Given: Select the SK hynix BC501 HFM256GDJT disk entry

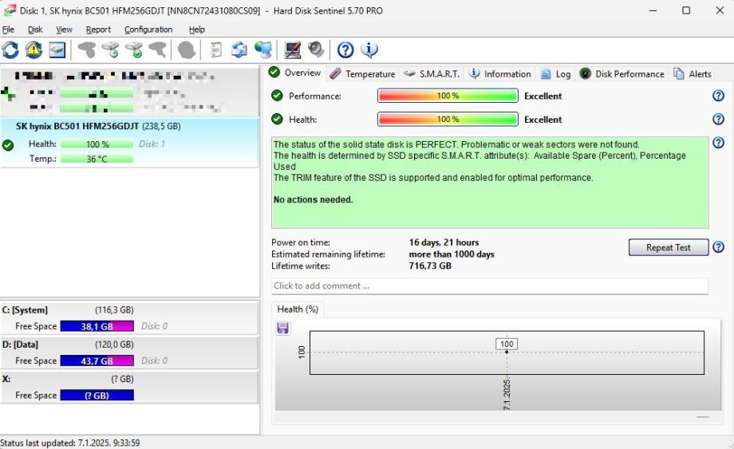Looking at the screenshot, I should (x=129, y=143).
